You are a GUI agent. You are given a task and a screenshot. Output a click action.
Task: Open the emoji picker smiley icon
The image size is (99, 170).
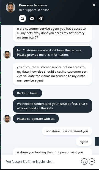coord(84,162)
